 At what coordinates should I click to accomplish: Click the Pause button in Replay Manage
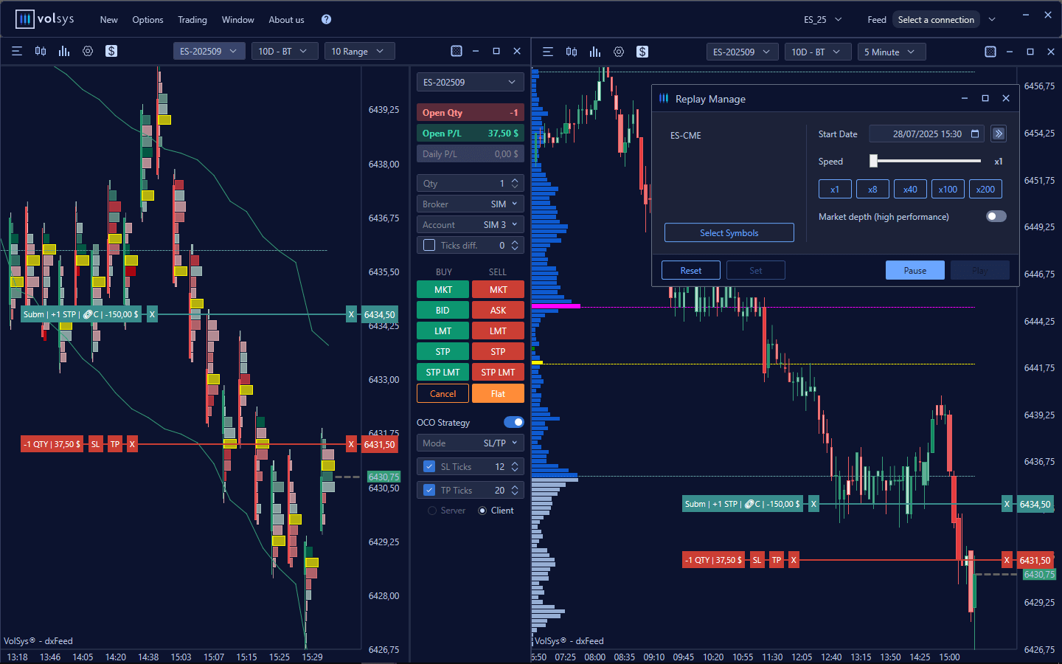point(914,270)
